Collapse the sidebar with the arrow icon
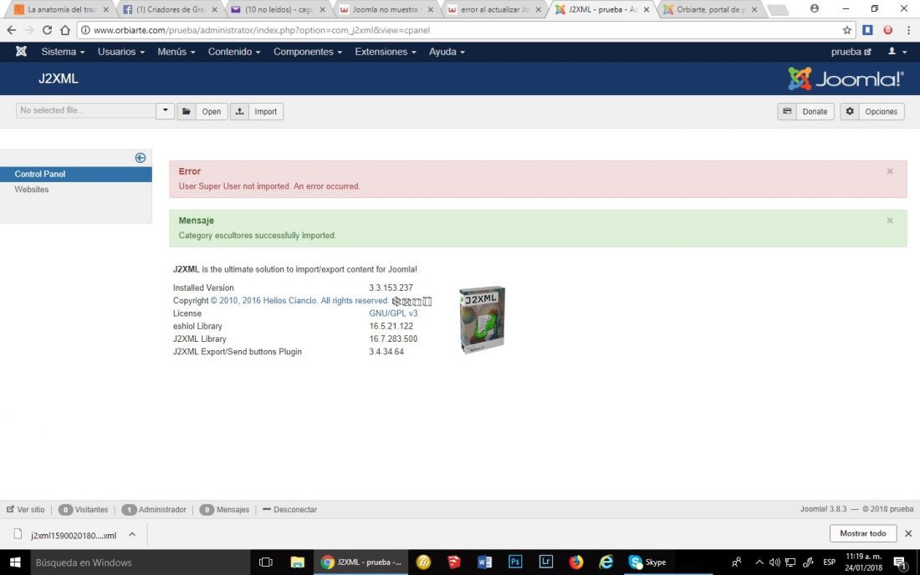This screenshot has width=920, height=575. (x=141, y=158)
